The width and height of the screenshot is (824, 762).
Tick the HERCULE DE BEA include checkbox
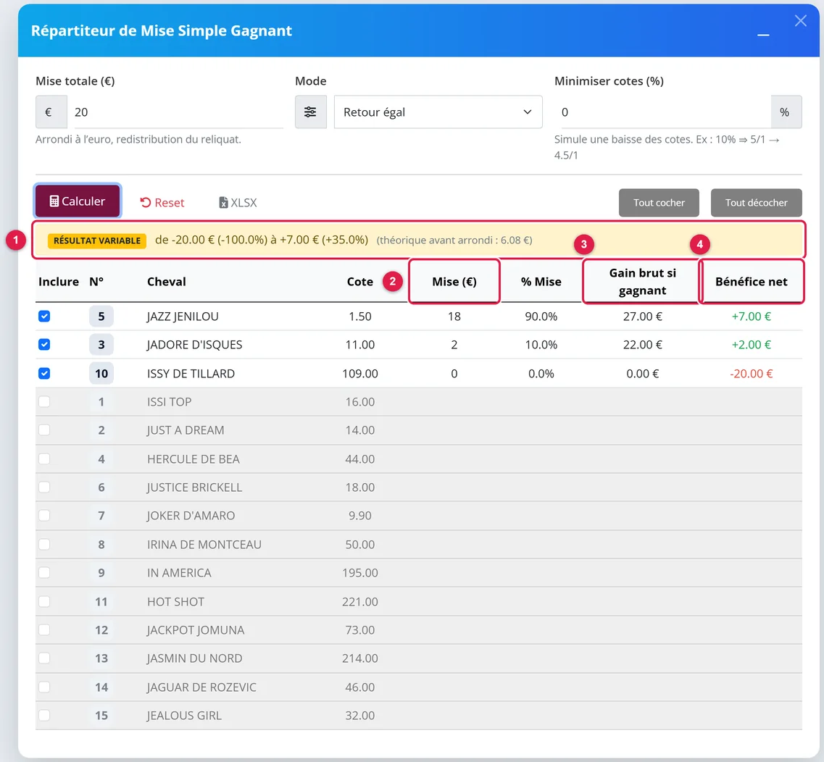(44, 459)
